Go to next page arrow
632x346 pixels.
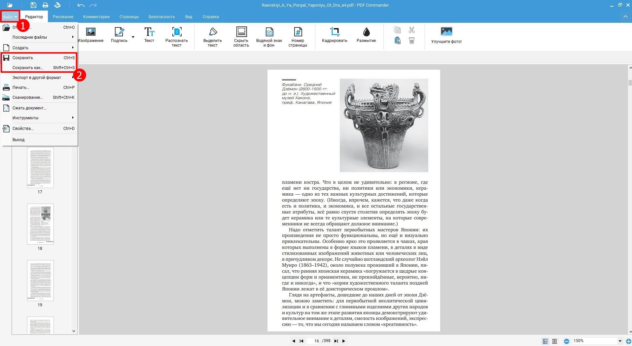click(x=344, y=341)
